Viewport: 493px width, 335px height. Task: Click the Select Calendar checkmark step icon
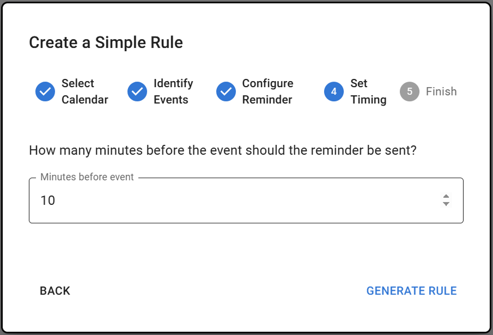coord(45,92)
